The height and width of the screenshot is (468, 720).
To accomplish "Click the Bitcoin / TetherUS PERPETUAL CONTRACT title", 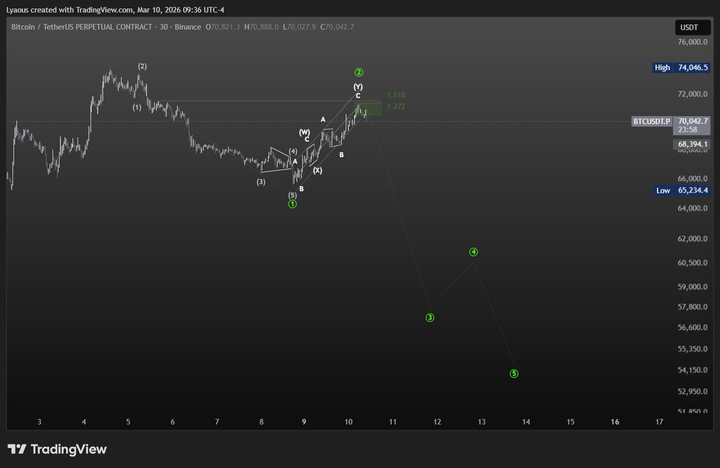I will coord(82,27).
